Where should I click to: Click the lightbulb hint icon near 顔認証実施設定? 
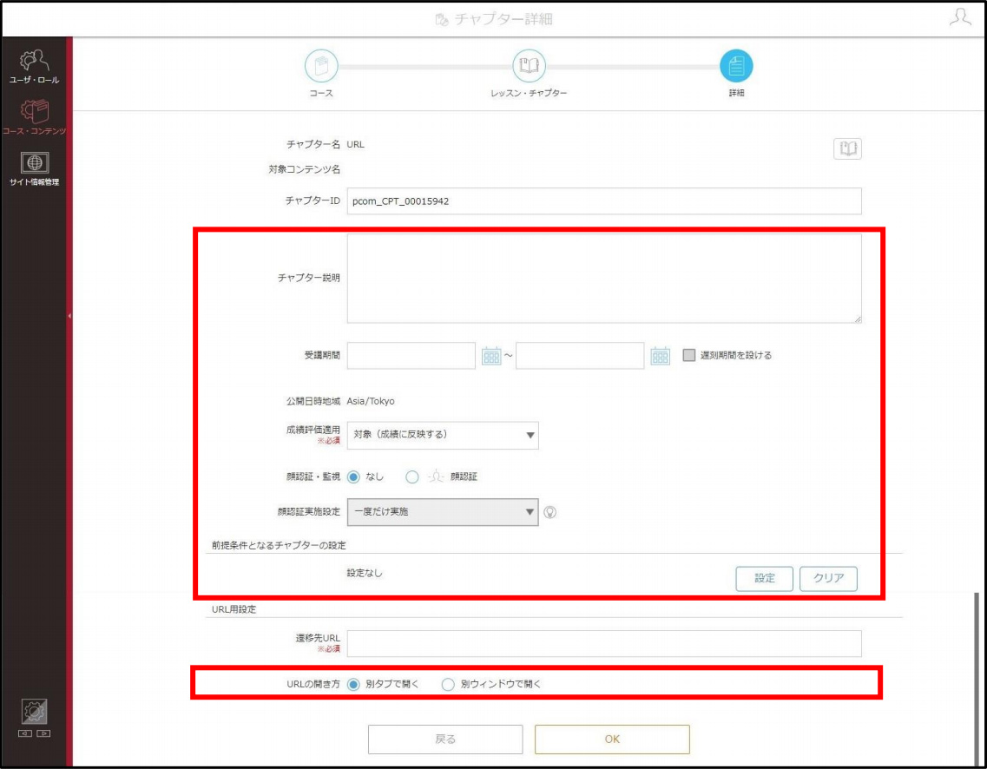point(550,512)
